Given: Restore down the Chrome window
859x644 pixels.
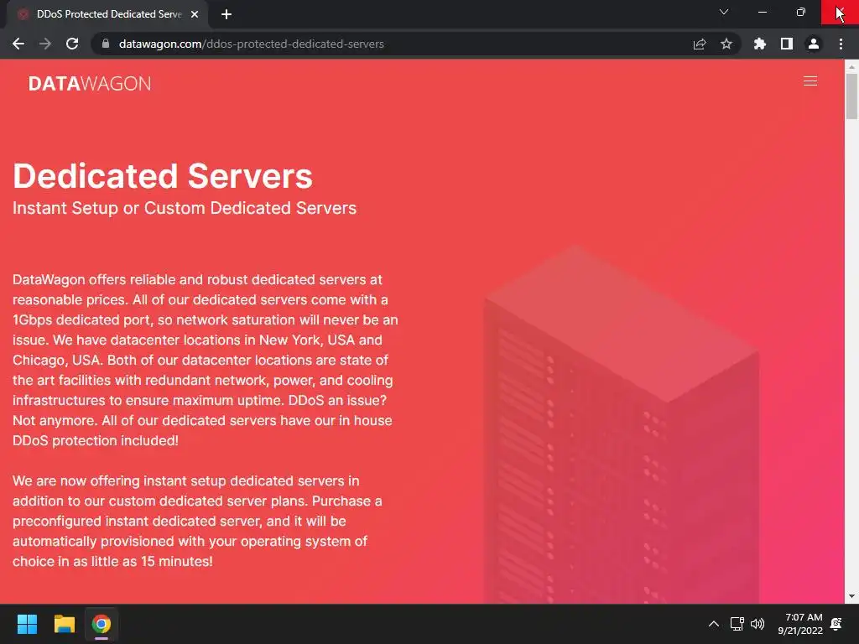Looking at the screenshot, I should tap(800, 12).
